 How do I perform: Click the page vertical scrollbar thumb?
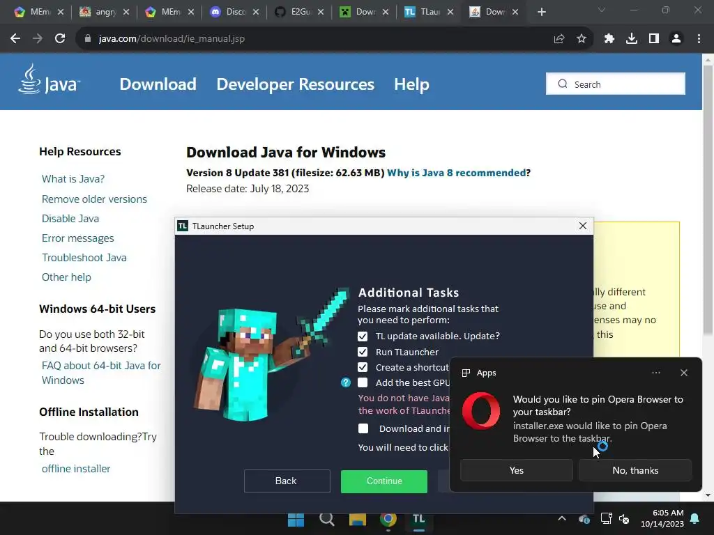pyautogui.click(x=708, y=199)
